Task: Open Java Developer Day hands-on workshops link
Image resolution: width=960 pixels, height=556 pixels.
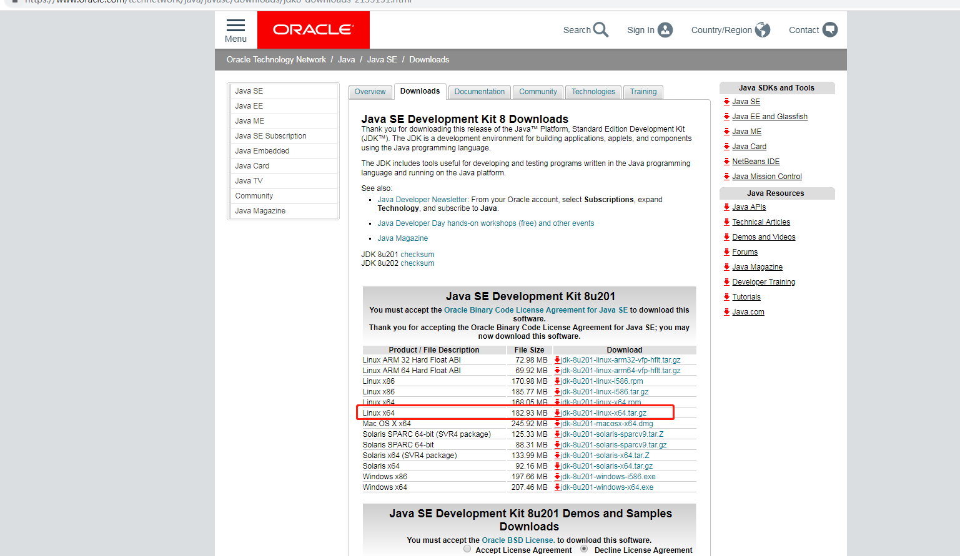Action: click(486, 223)
